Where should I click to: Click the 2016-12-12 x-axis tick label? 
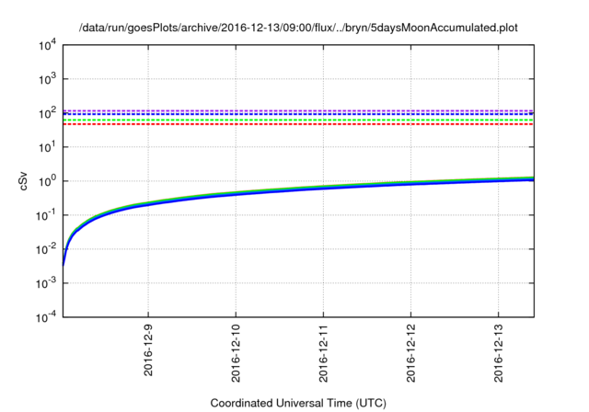pos(410,354)
